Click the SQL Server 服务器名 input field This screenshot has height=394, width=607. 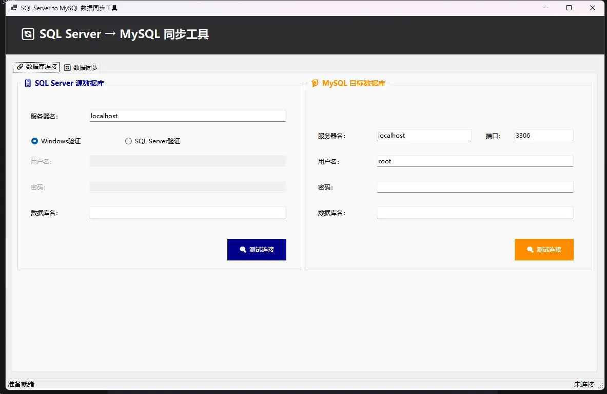(188, 116)
